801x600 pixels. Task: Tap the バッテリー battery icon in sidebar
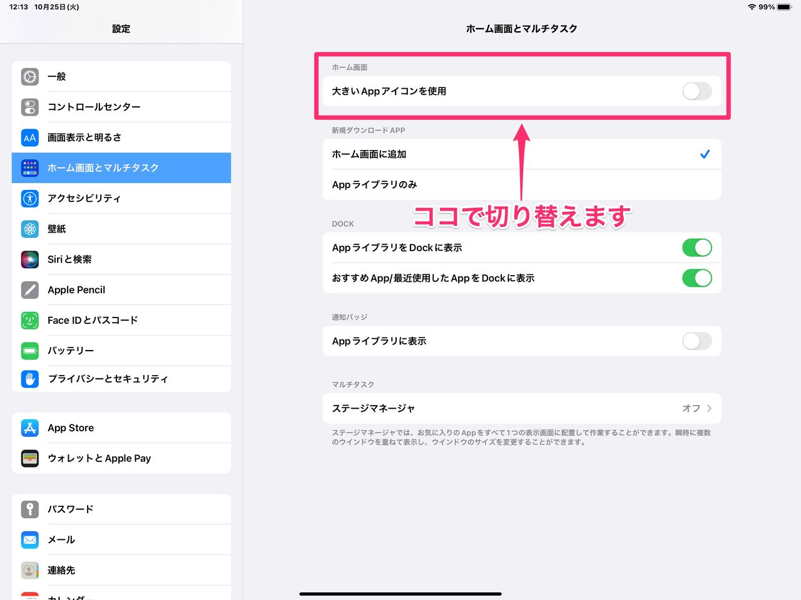(x=30, y=351)
